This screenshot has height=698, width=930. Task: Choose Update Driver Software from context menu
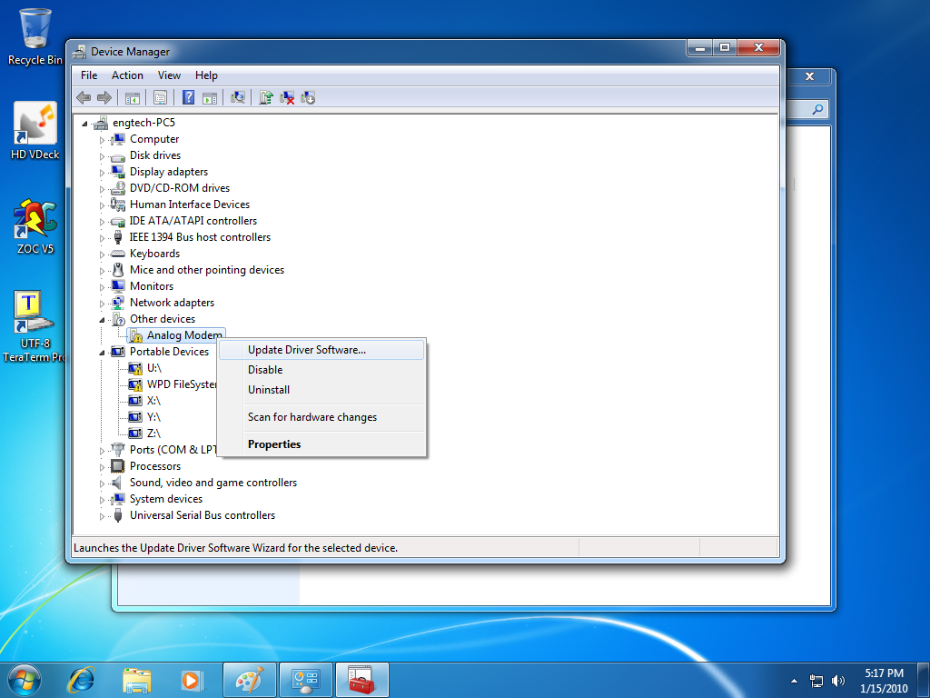click(307, 350)
